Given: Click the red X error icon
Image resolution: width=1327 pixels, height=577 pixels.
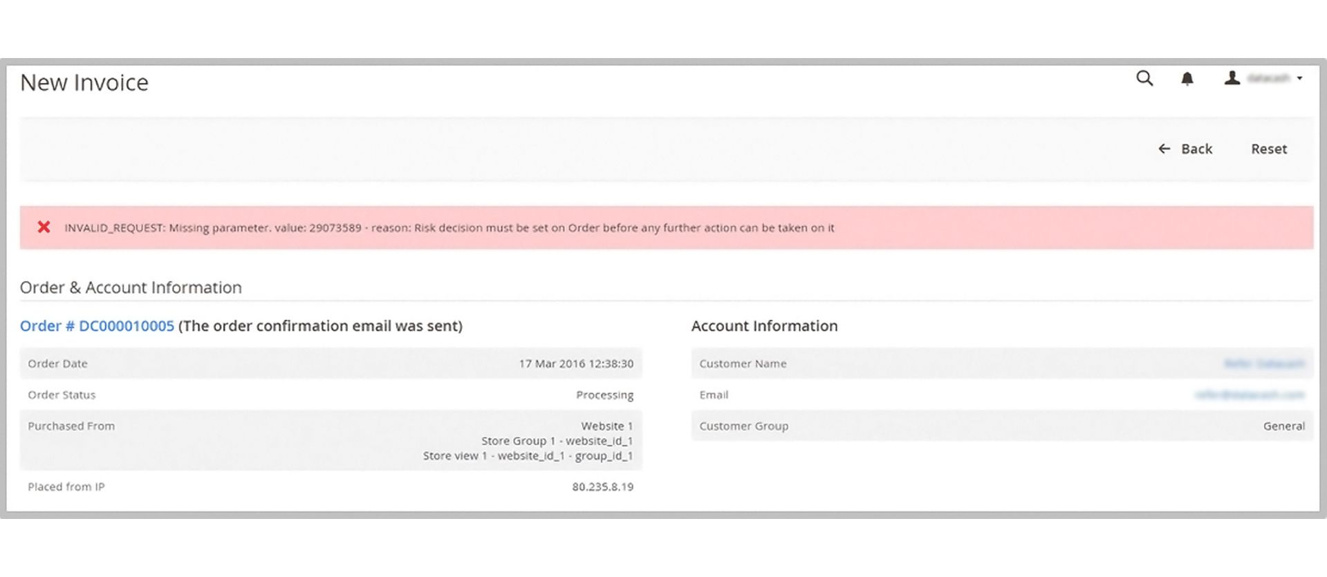Looking at the screenshot, I should tap(44, 227).
